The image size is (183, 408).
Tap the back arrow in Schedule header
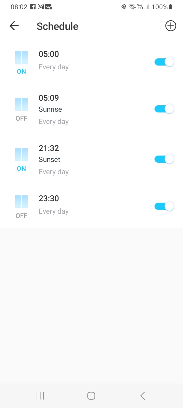(x=14, y=26)
